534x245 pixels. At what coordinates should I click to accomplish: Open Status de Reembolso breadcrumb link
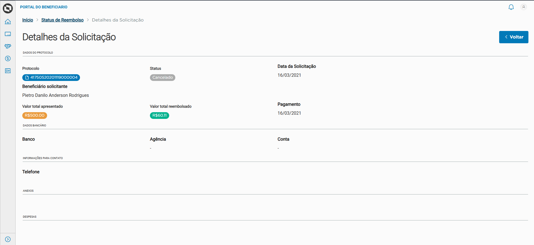tap(62, 20)
